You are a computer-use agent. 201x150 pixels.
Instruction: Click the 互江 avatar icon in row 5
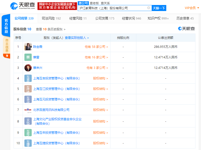pos(28,89)
